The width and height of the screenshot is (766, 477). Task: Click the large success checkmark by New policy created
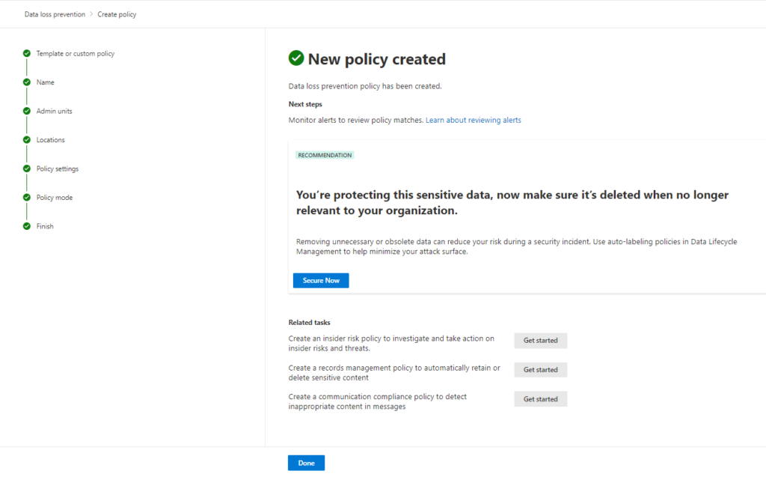click(296, 59)
